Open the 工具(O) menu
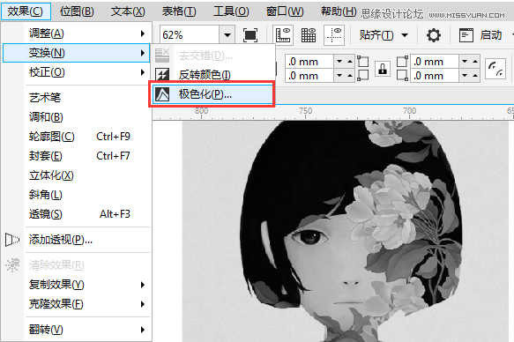The width and height of the screenshot is (514, 342). 231,11
